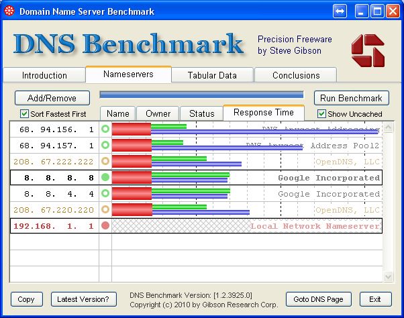
Task: Click the blue double-arrow resize button
Action: pos(340,11)
